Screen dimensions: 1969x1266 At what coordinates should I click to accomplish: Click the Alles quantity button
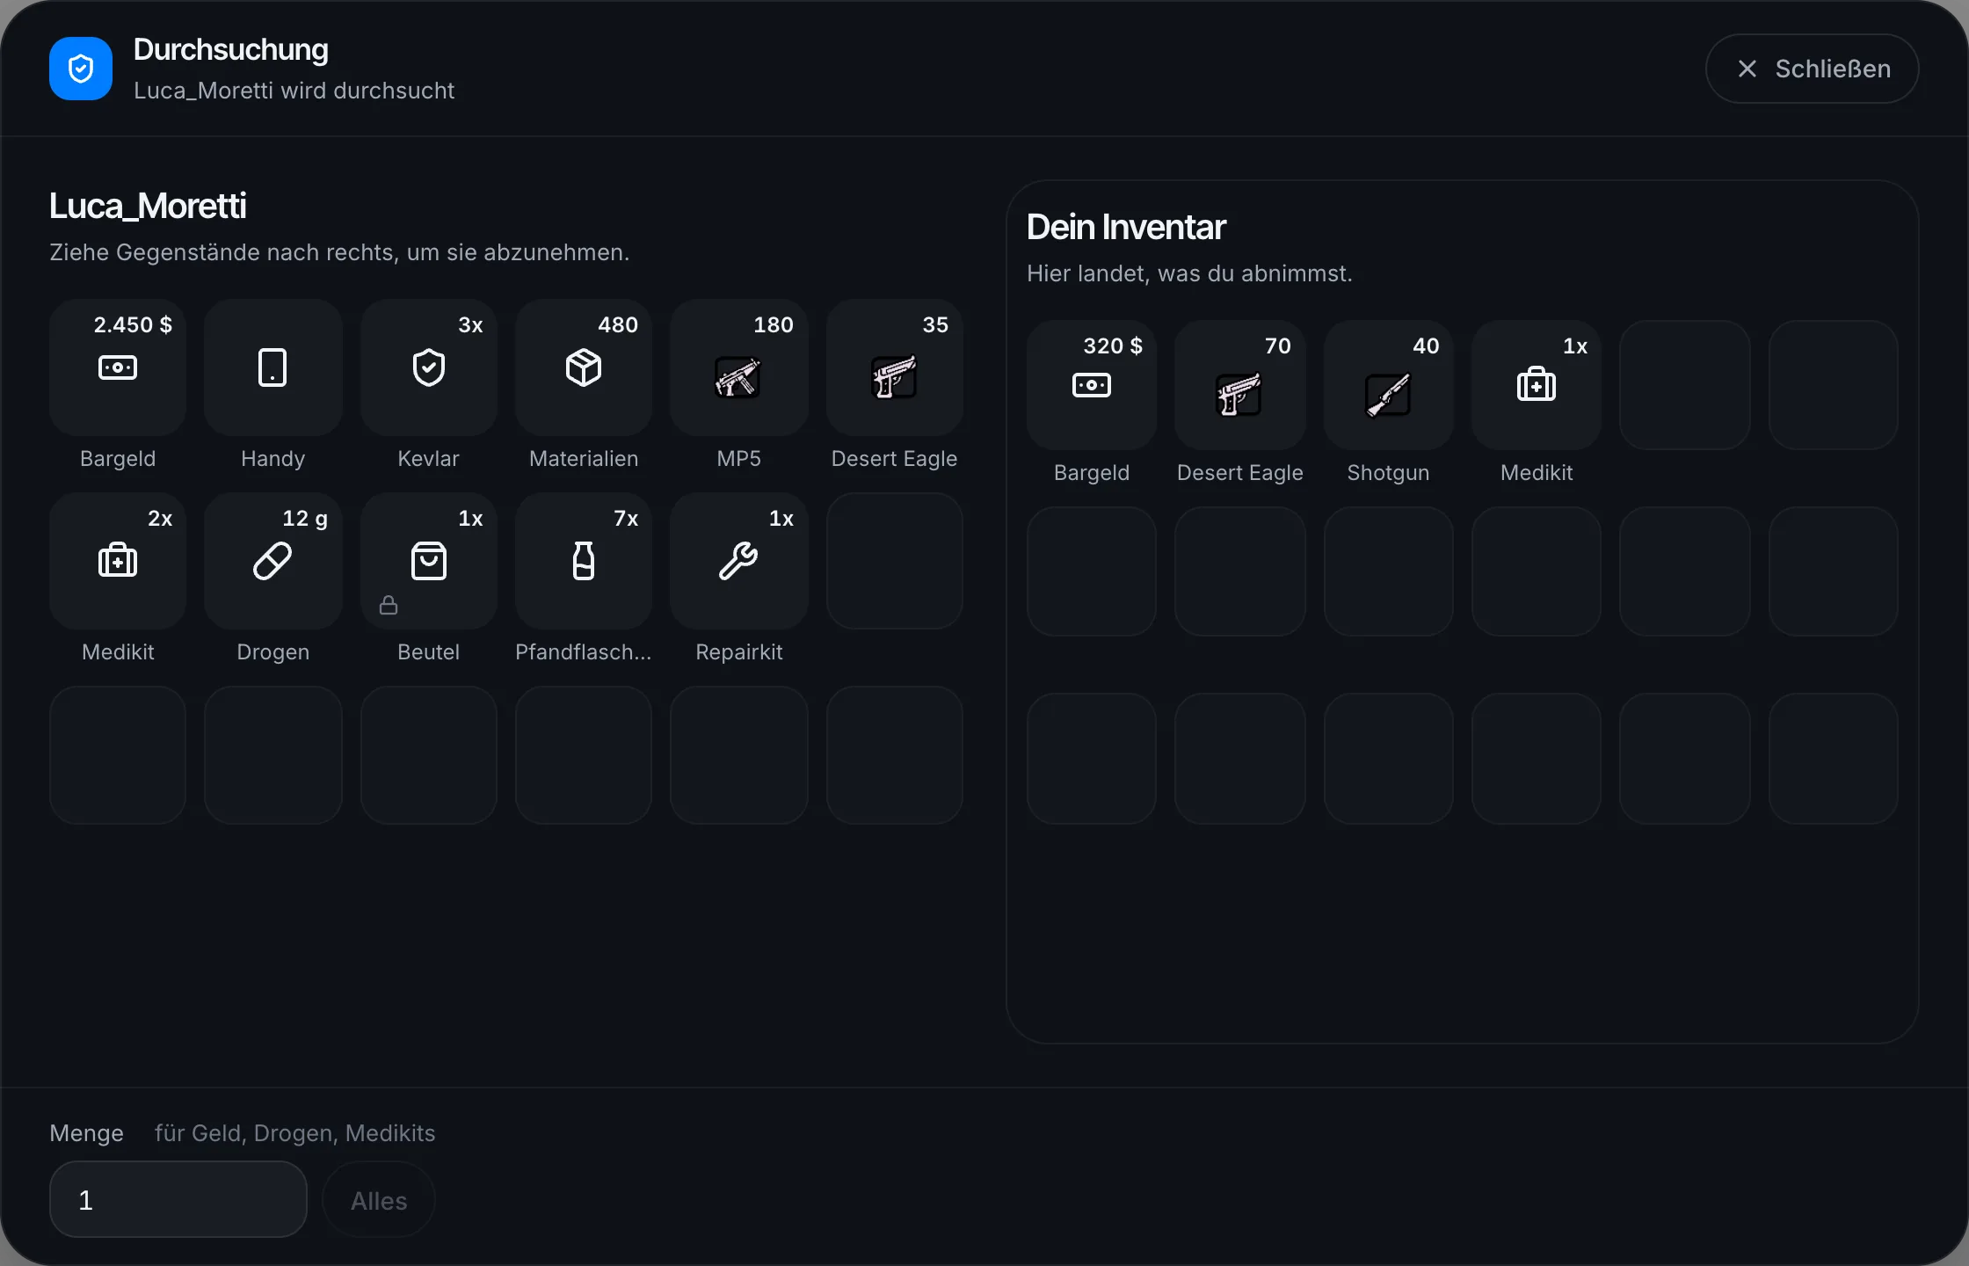click(x=379, y=1200)
